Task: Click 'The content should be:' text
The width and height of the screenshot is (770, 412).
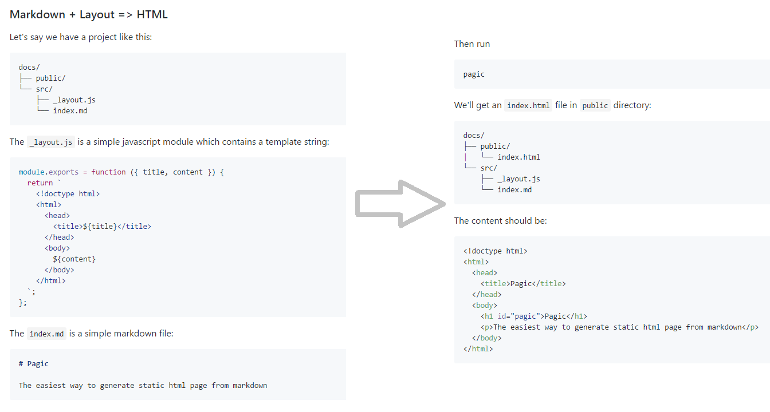Action: pyautogui.click(x=500, y=221)
